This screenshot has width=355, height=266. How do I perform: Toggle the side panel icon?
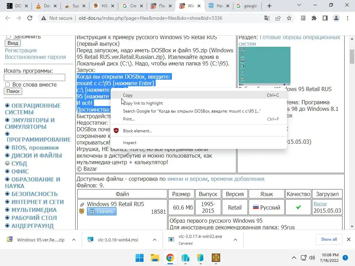coord(325,18)
